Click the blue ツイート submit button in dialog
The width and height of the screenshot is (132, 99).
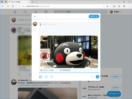coord(94,16)
